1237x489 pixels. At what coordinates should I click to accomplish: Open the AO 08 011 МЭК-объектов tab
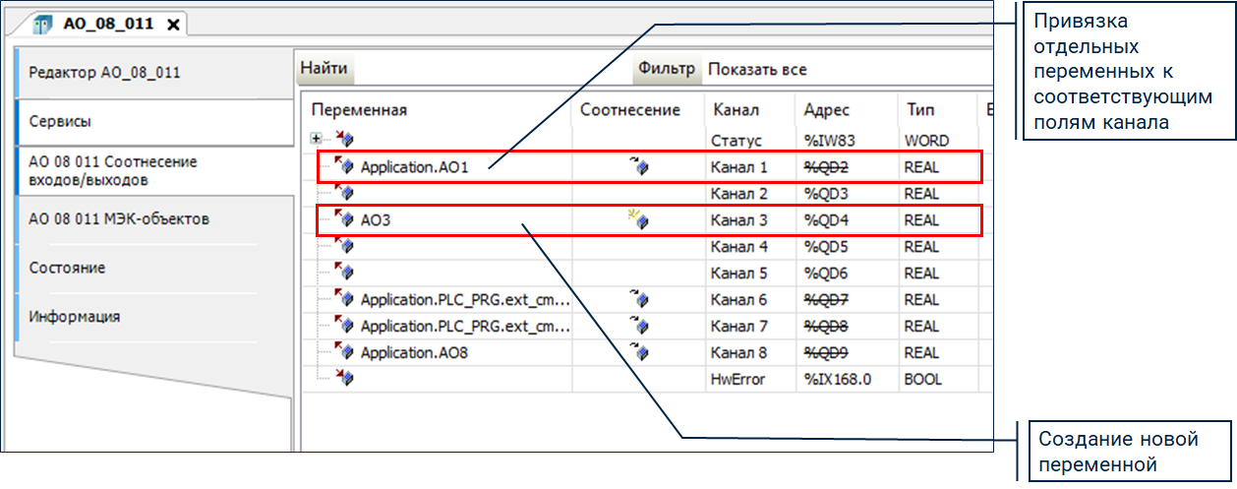click(x=118, y=218)
